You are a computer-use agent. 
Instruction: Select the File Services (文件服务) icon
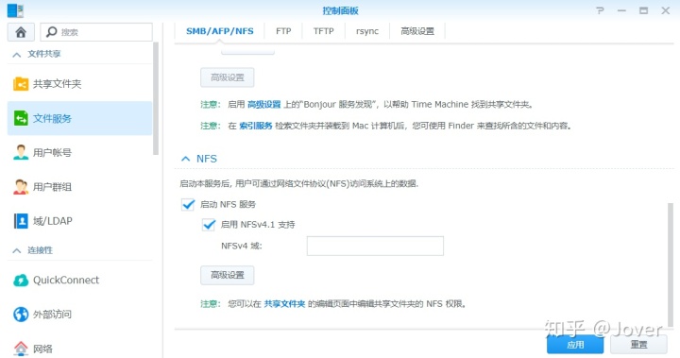tap(21, 118)
